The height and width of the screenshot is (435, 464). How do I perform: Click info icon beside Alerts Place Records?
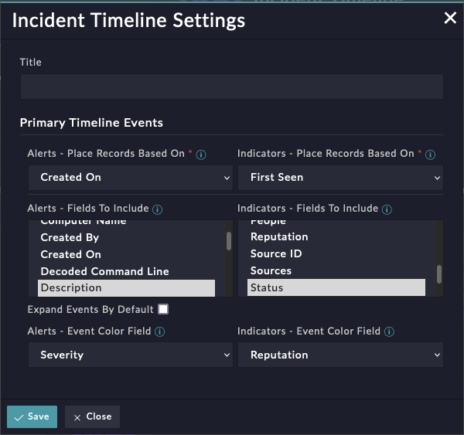click(201, 155)
